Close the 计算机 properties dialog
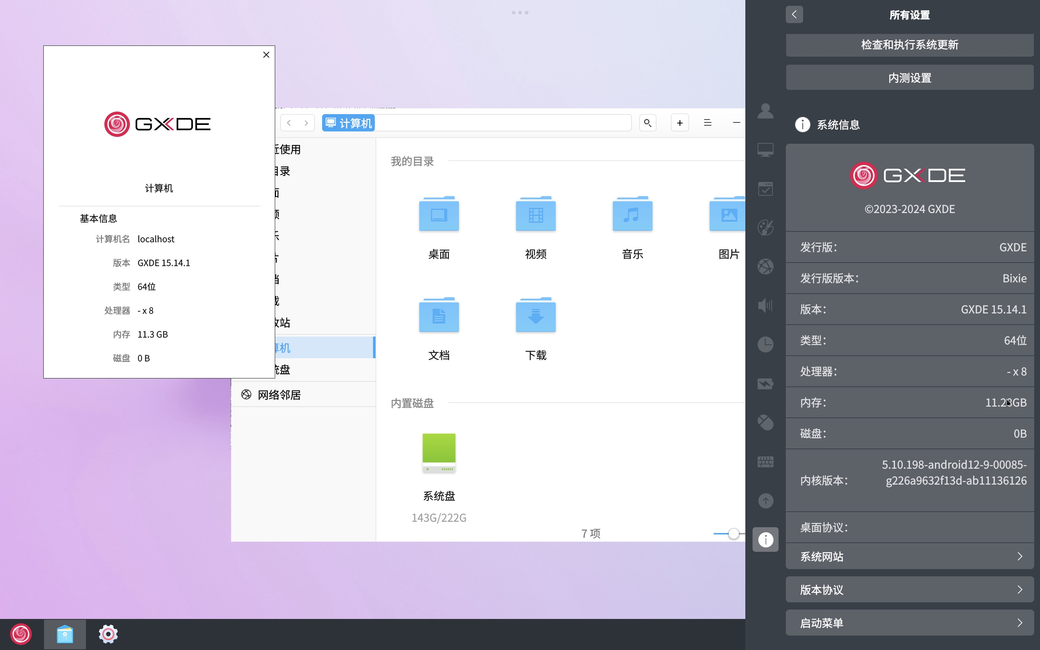 click(266, 55)
